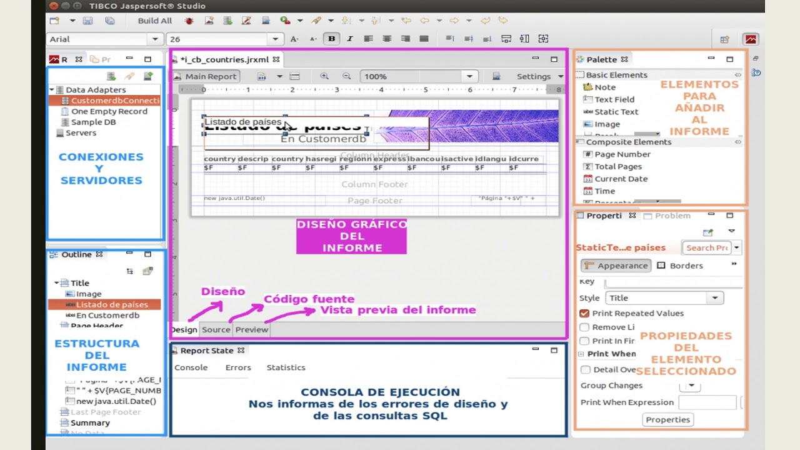Click the Properties button
The image size is (800, 450).
click(667, 419)
